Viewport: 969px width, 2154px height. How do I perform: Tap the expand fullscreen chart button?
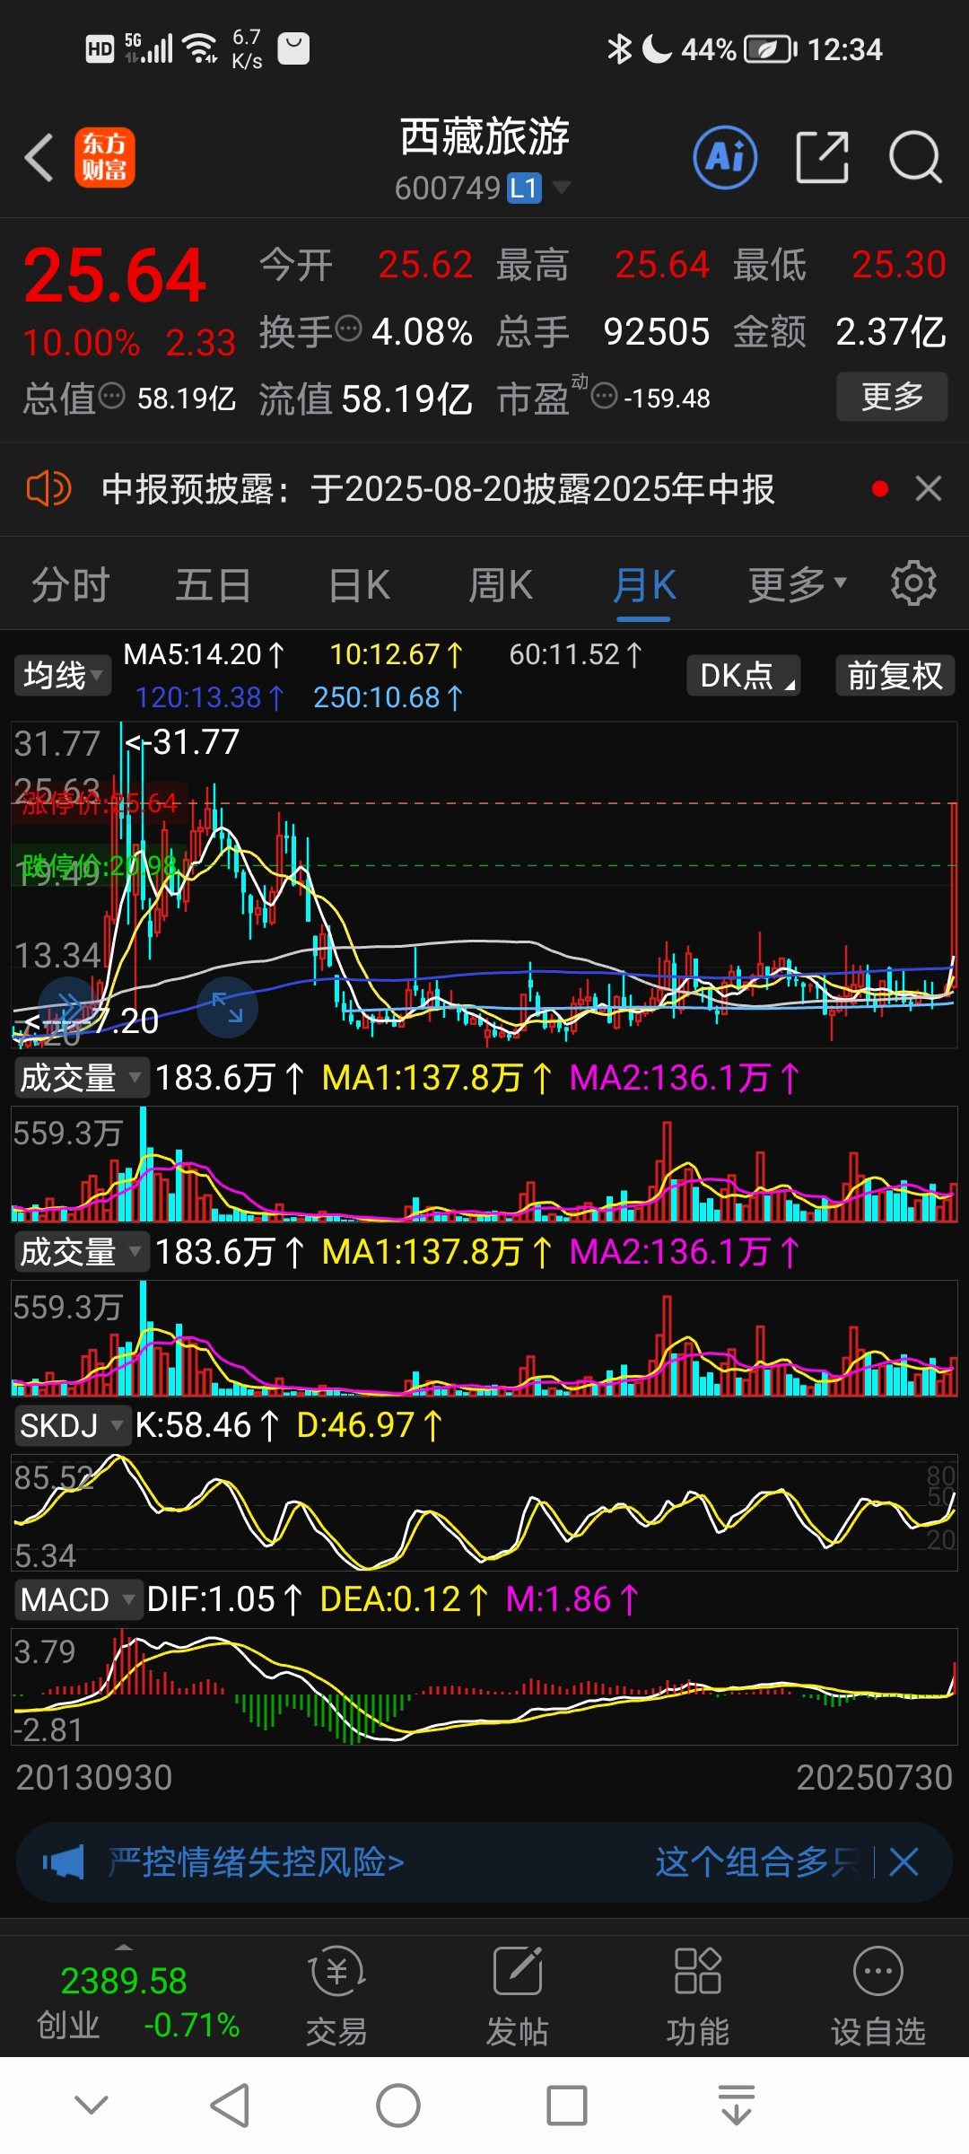(x=228, y=1007)
